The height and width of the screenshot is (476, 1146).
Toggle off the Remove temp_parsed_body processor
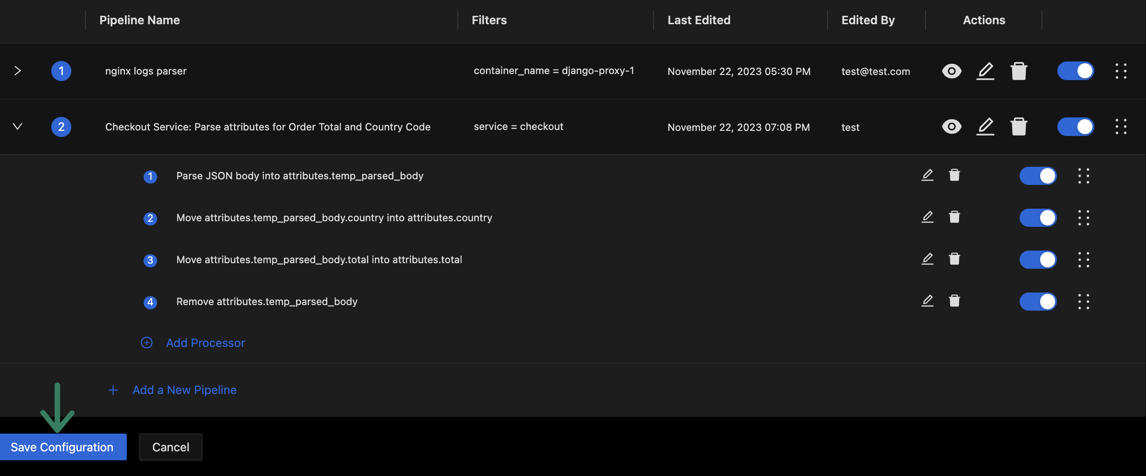(x=1038, y=302)
